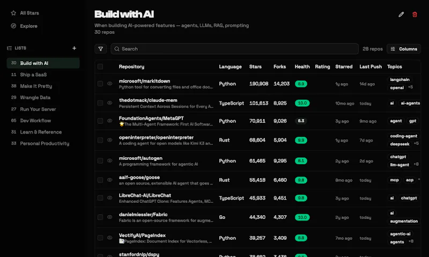Expand the +8 topics for microsoft/autogen
This screenshot has height=257, width=429.
click(x=416, y=164)
